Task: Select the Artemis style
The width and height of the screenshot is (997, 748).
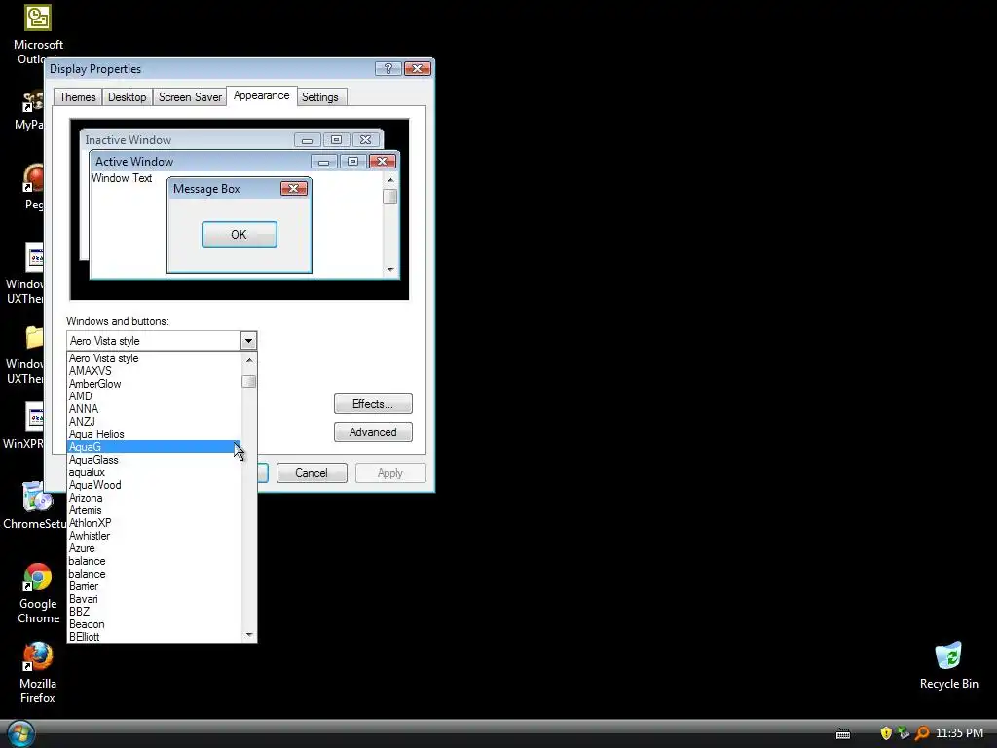Action: click(154, 510)
